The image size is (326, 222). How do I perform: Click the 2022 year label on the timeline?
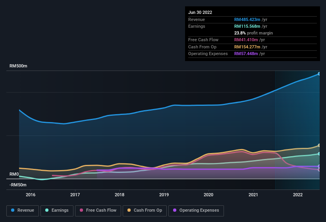click(298, 195)
